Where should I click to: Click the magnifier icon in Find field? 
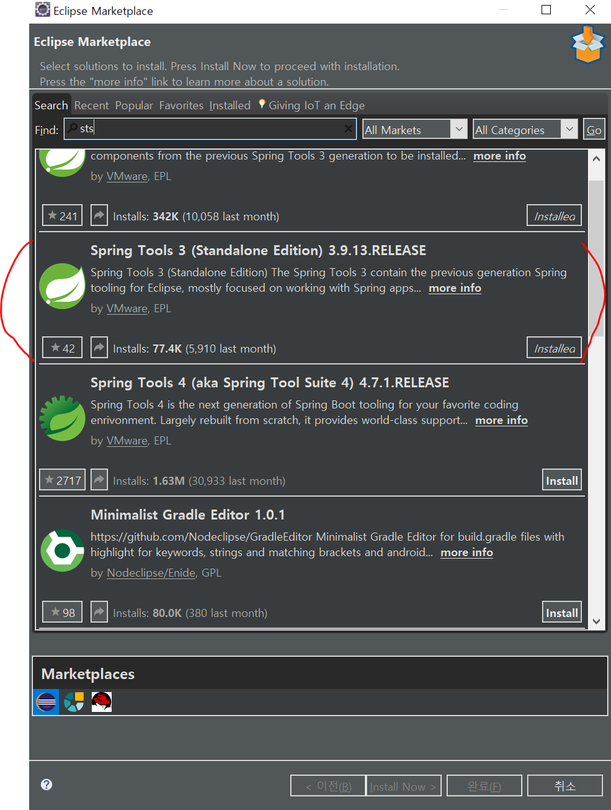coord(73,128)
